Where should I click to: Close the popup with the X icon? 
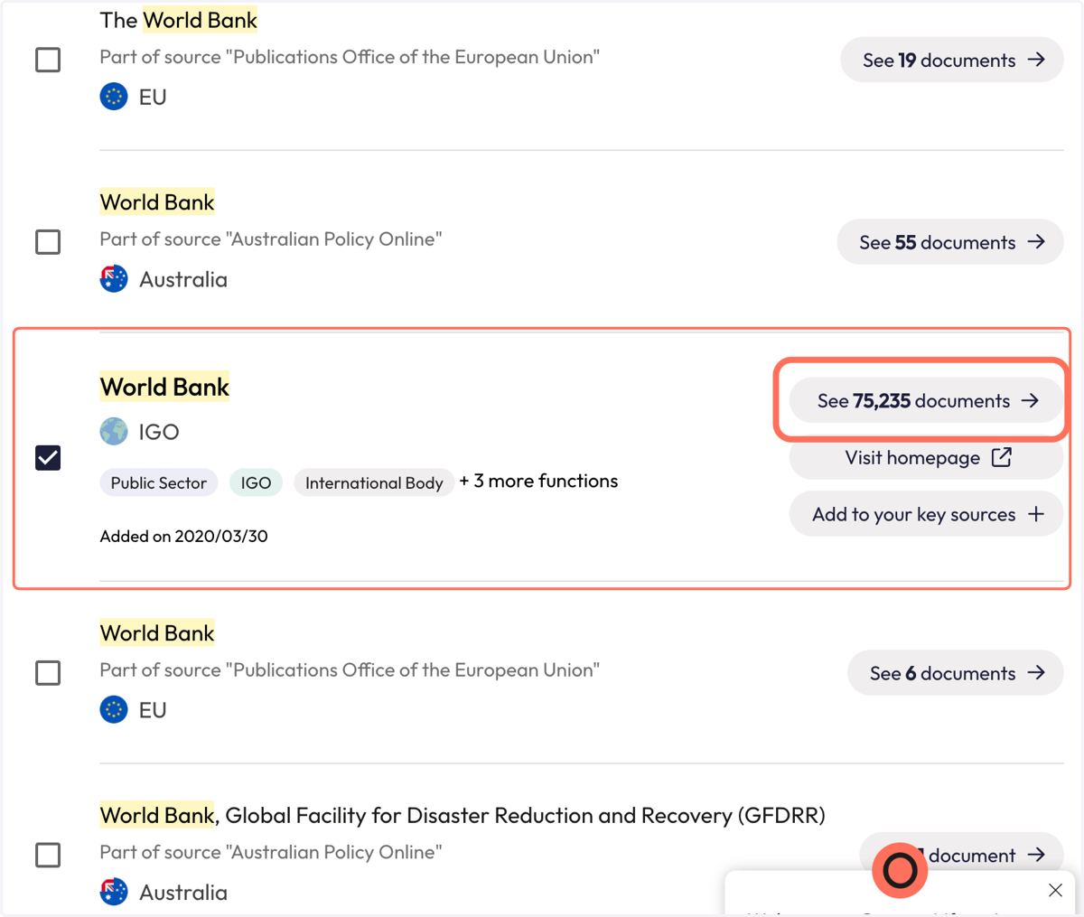(x=1055, y=891)
